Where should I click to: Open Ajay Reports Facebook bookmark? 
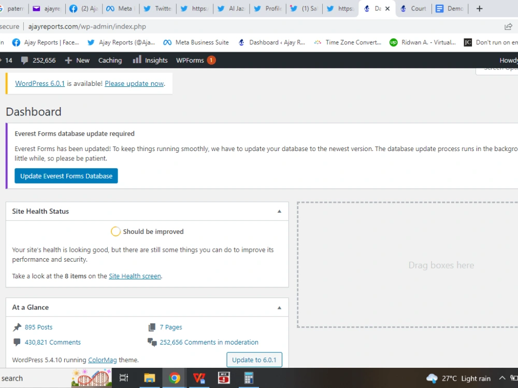pyautogui.click(x=46, y=42)
